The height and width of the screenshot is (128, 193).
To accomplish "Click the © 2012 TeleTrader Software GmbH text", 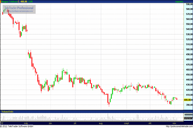I will pos(19,126).
